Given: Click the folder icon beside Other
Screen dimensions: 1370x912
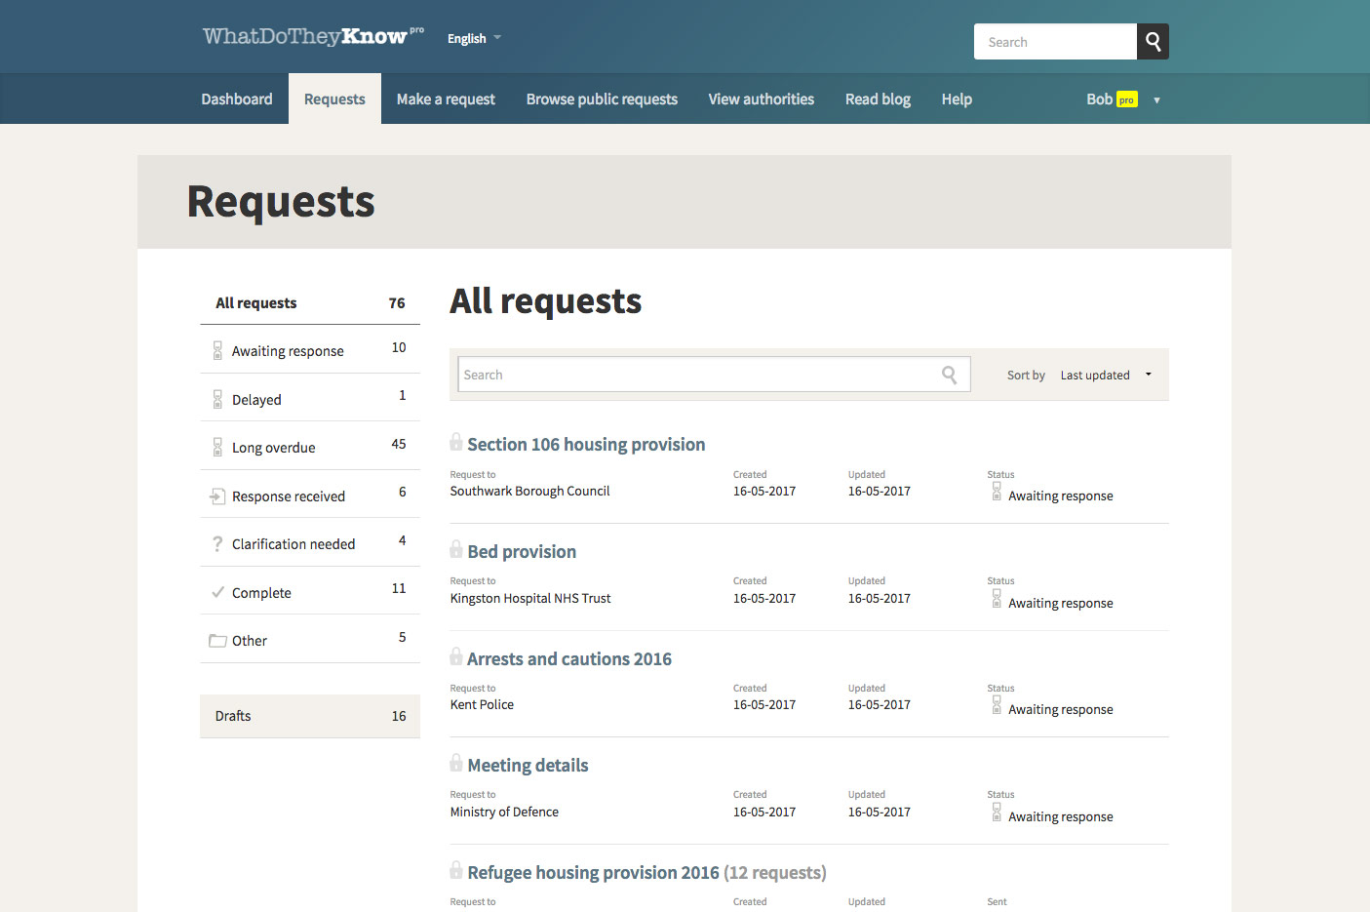Looking at the screenshot, I should click(x=217, y=641).
